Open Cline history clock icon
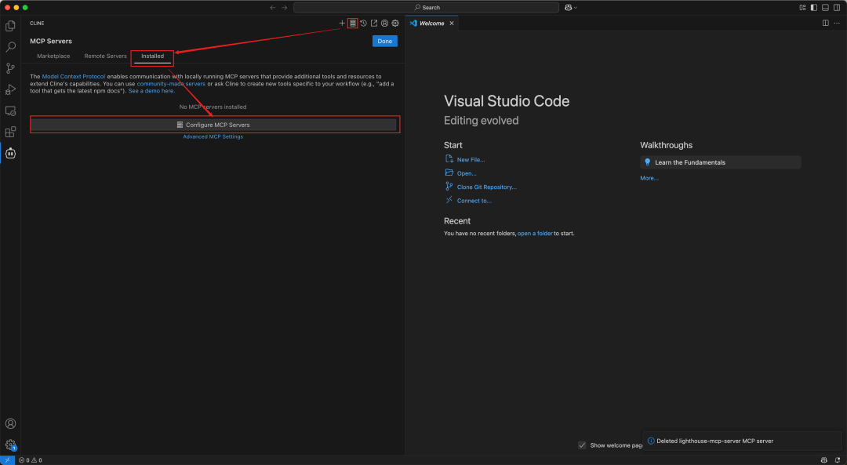Screen dimensions: 847x465 364,24
